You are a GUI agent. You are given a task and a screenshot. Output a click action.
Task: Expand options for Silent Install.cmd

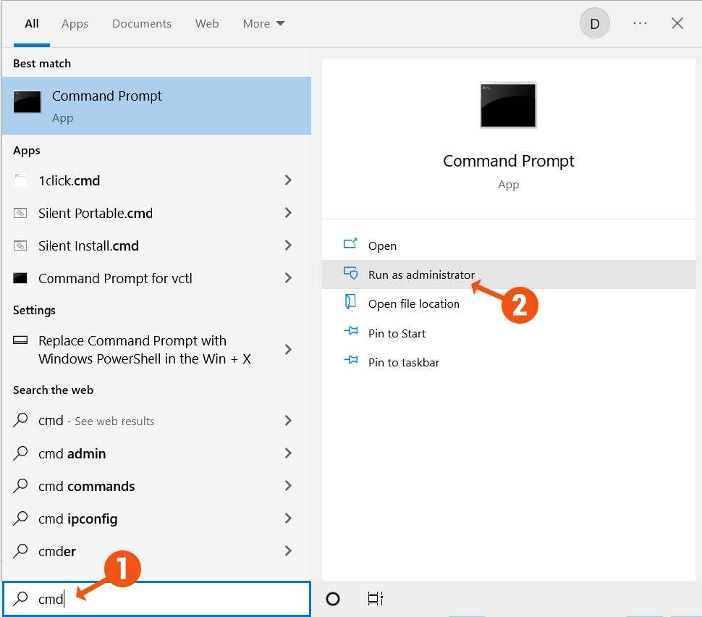pyautogui.click(x=288, y=245)
